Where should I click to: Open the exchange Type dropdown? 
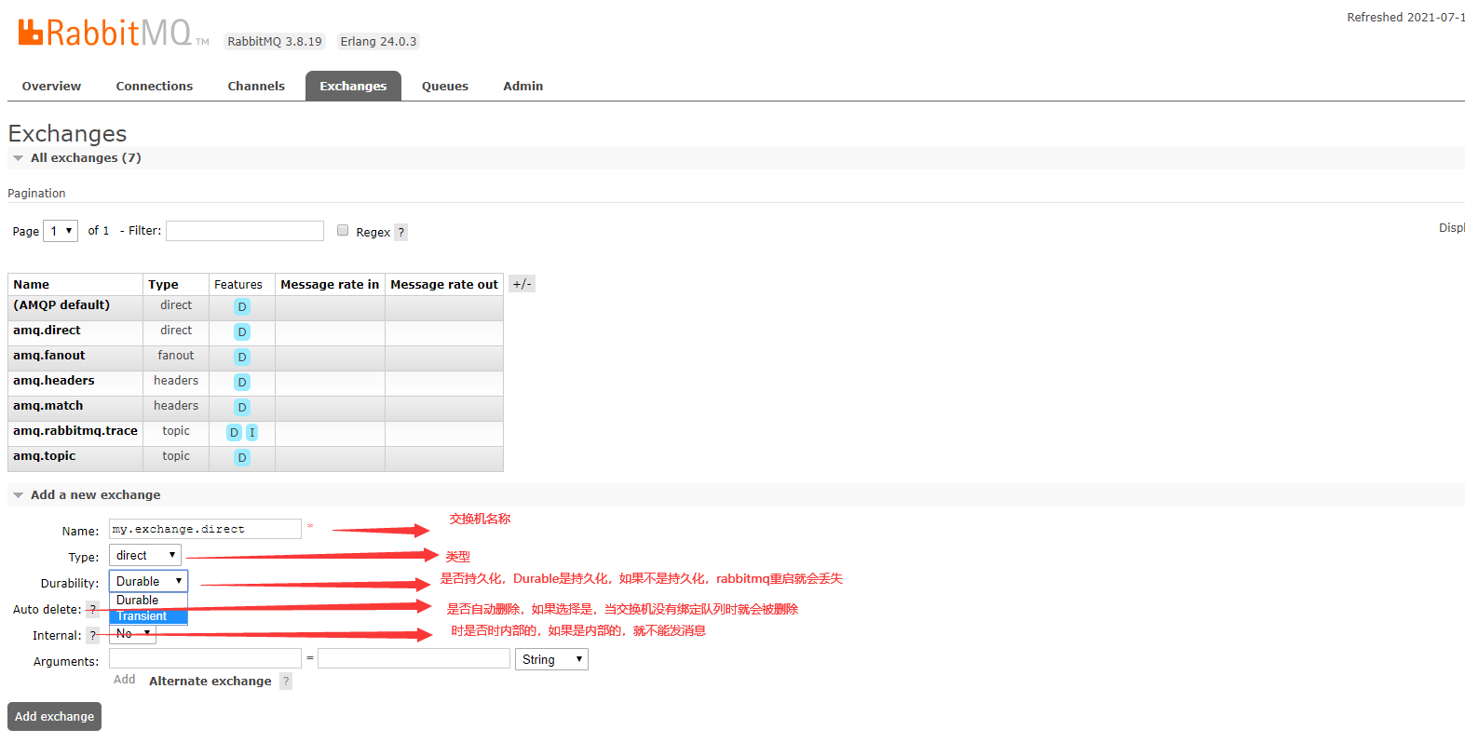[x=145, y=555]
